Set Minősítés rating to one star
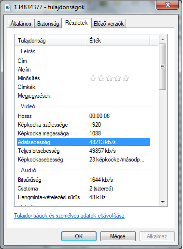Image resolution: width=183 pixels, height=249 pixels. (93, 78)
